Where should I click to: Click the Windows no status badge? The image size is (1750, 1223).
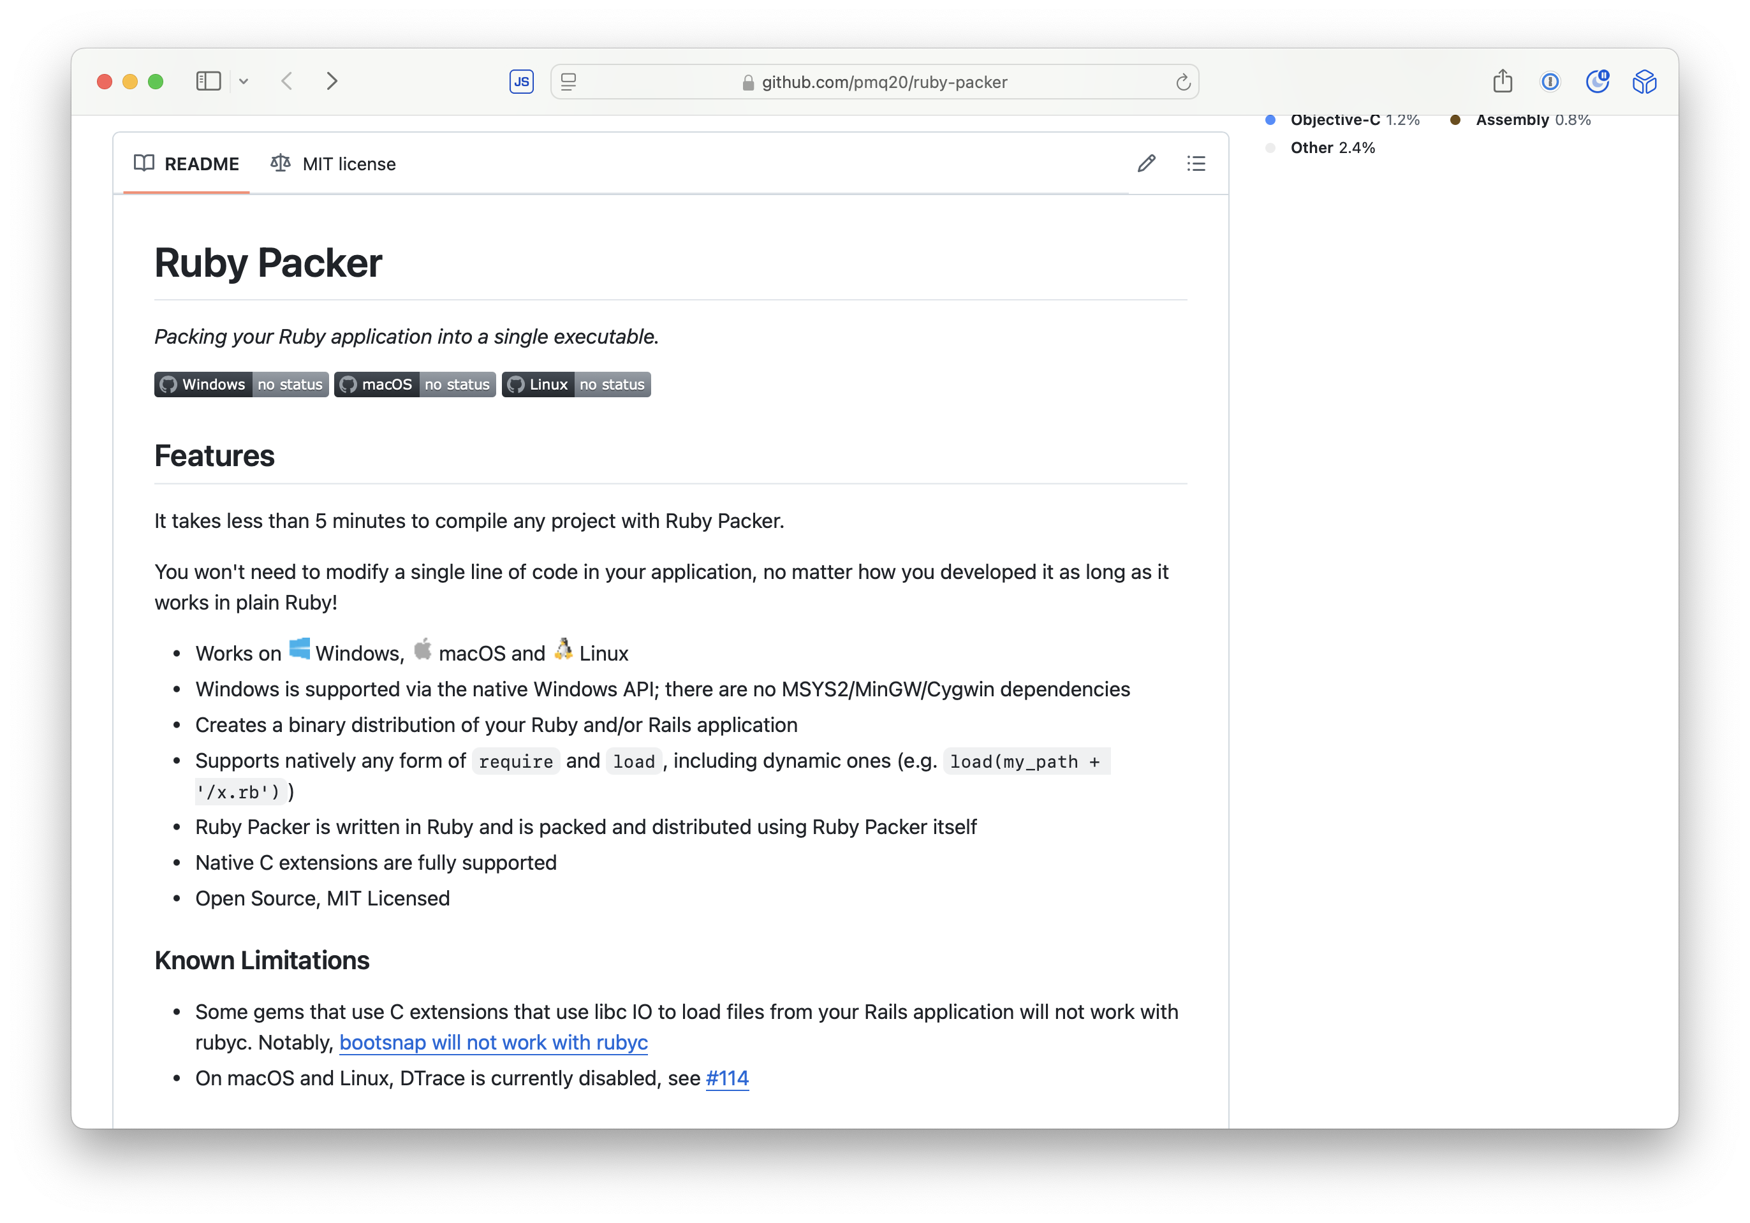[242, 384]
